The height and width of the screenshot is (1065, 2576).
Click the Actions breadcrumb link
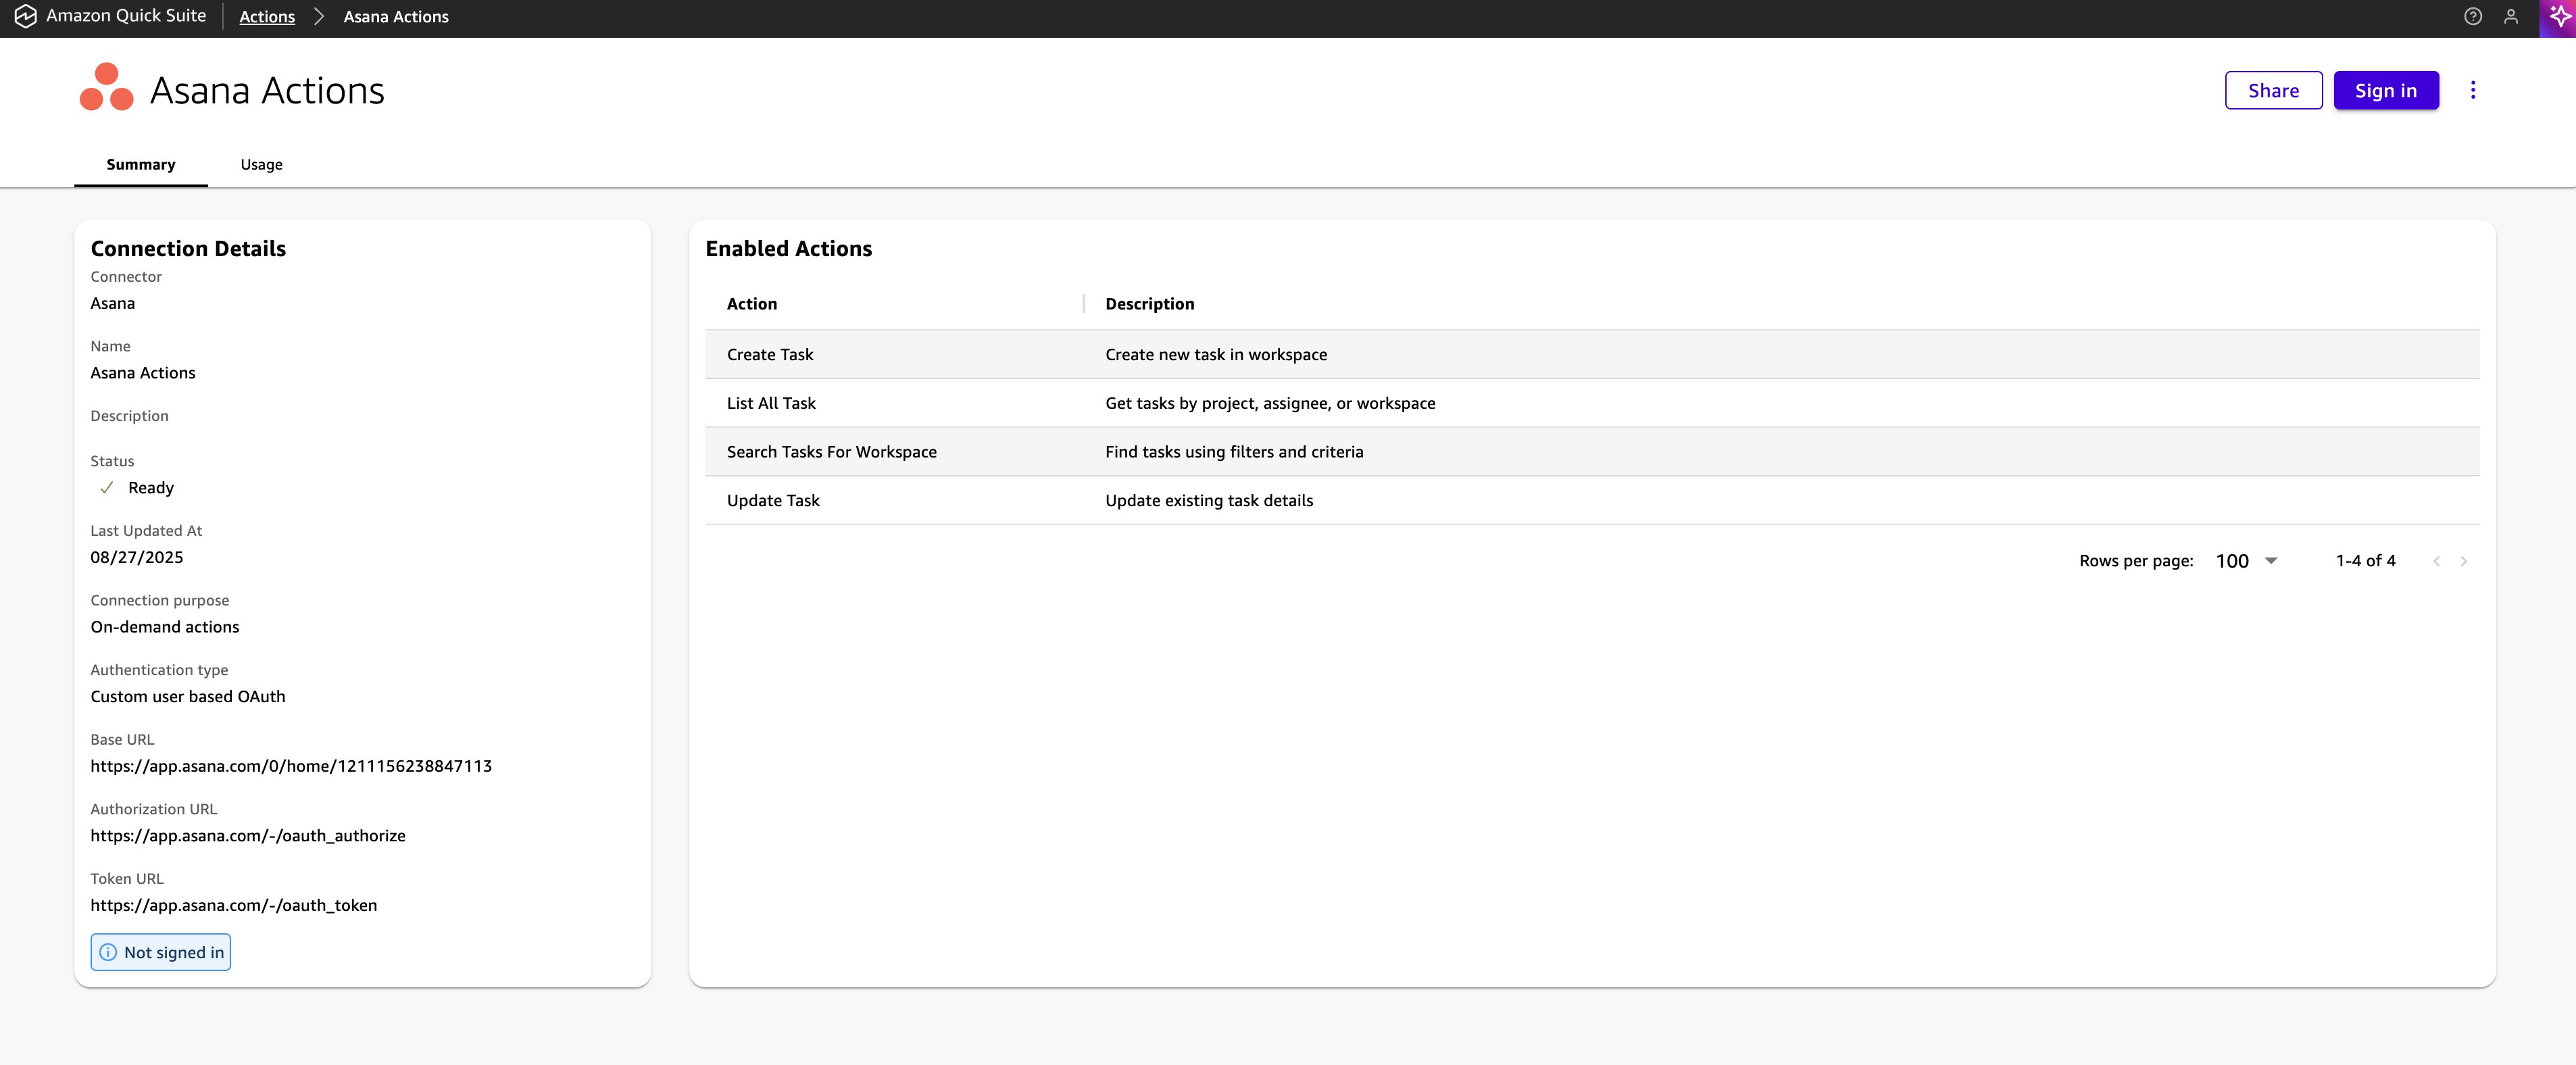[x=267, y=17]
